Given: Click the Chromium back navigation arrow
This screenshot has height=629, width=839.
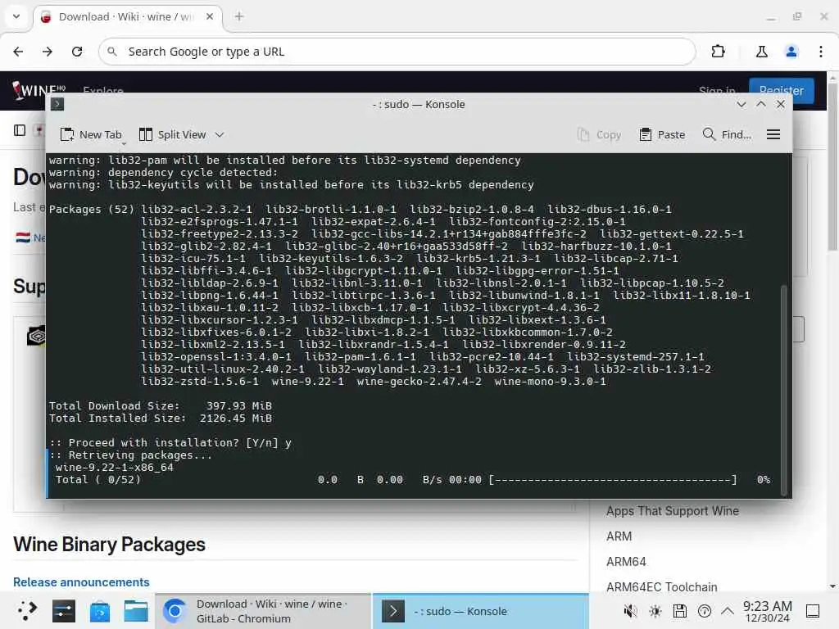Looking at the screenshot, I should tap(18, 52).
